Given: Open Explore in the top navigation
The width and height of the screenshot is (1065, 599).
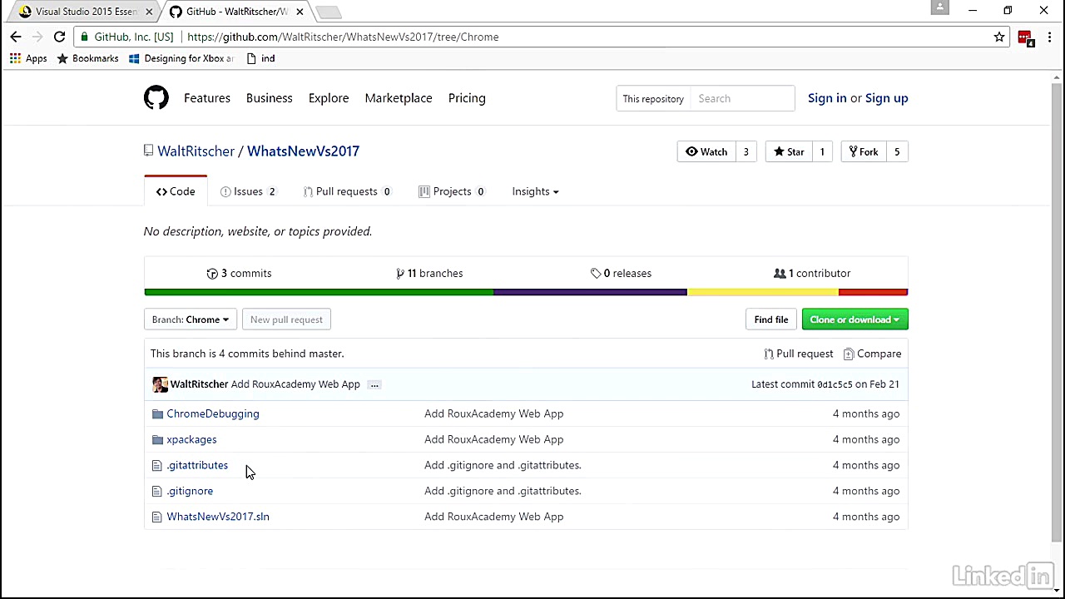Looking at the screenshot, I should coord(329,98).
